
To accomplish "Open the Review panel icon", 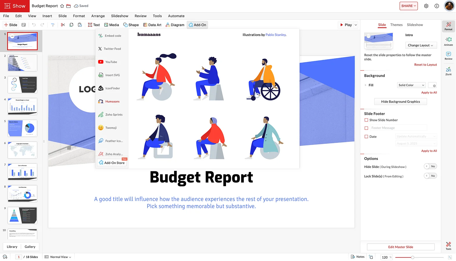I will click(448, 56).
